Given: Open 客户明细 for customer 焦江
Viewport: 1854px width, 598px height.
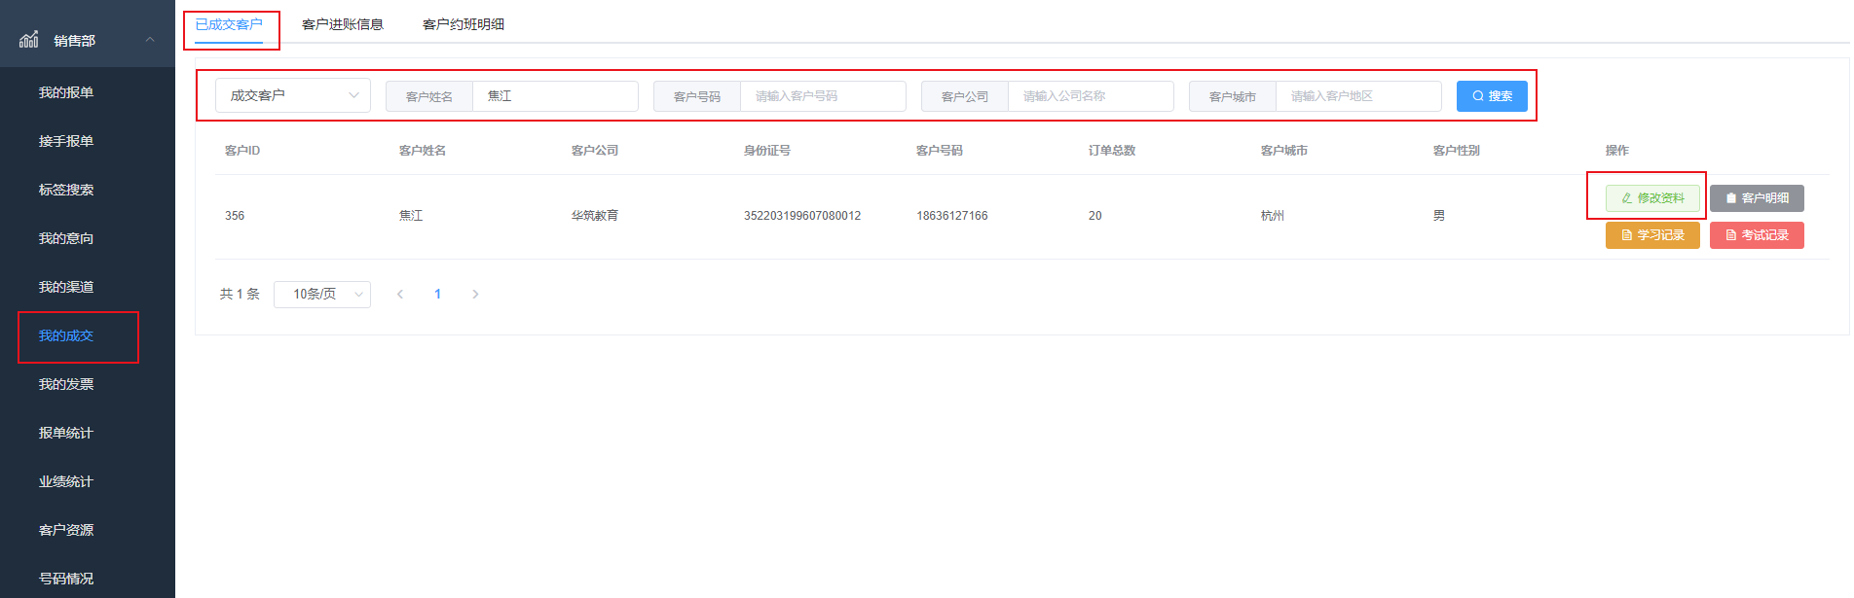Looking at the screenshot, I should [1756, 198].
